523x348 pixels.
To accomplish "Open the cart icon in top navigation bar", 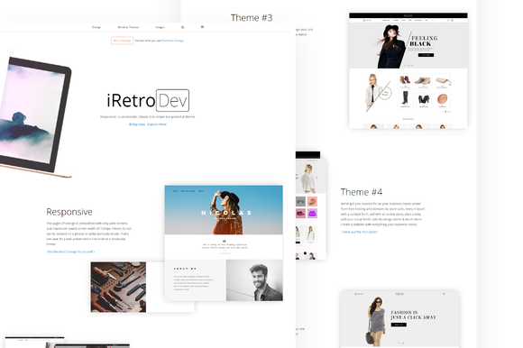I will [202, 27].
